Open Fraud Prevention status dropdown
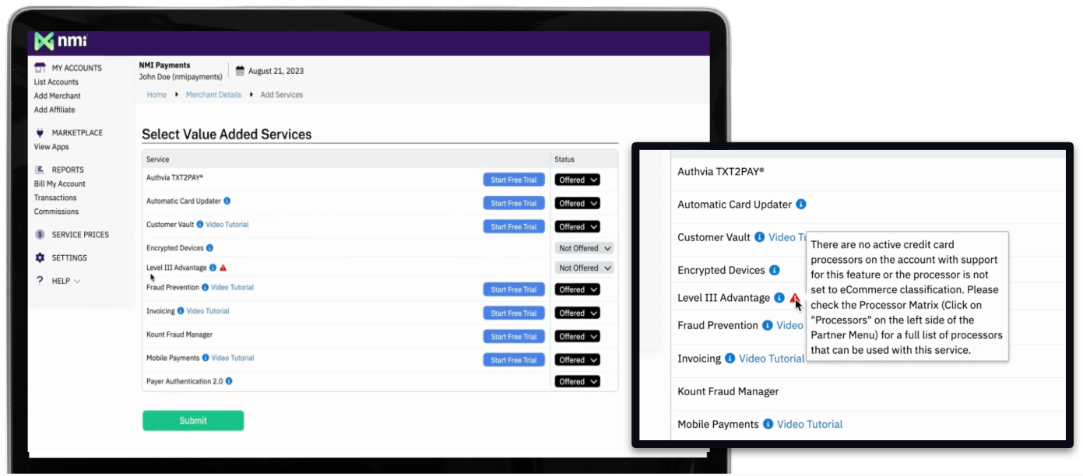Screen dimensions: 1083x476 click(x=577, y=289)
